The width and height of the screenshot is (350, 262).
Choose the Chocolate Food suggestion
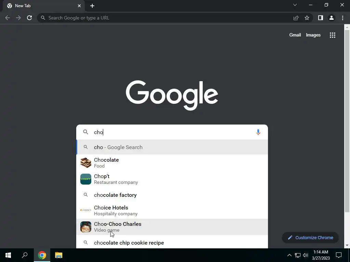[x=172, y=163]
